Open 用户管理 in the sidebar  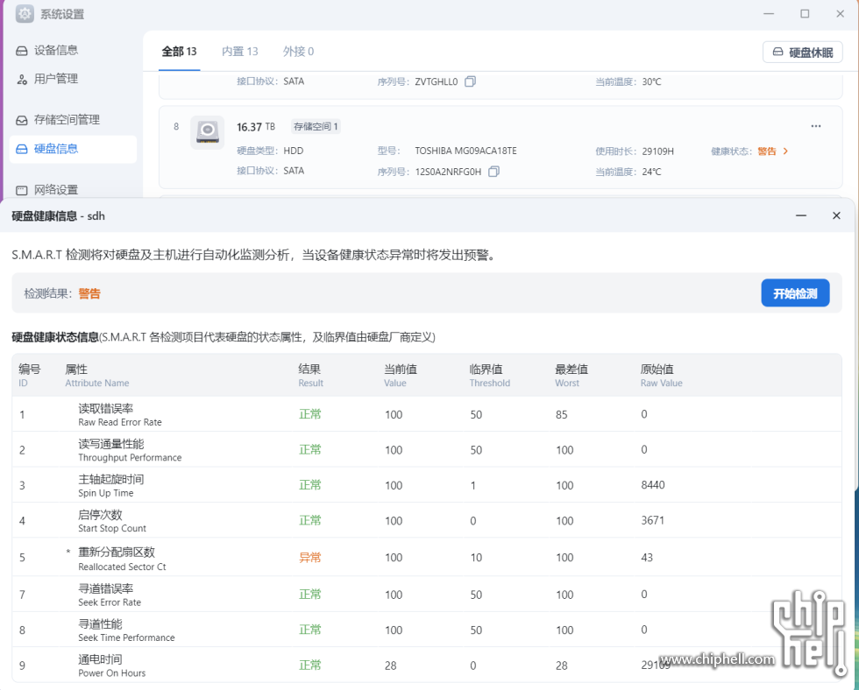coord(55,79)
